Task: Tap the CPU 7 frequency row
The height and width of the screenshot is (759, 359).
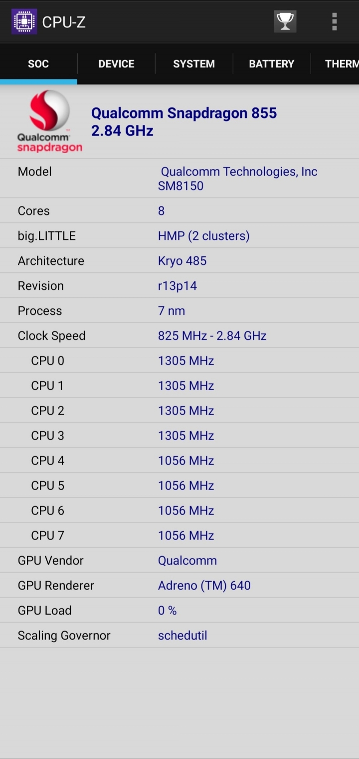Action: pyautogui.click(x=179, y=535)
